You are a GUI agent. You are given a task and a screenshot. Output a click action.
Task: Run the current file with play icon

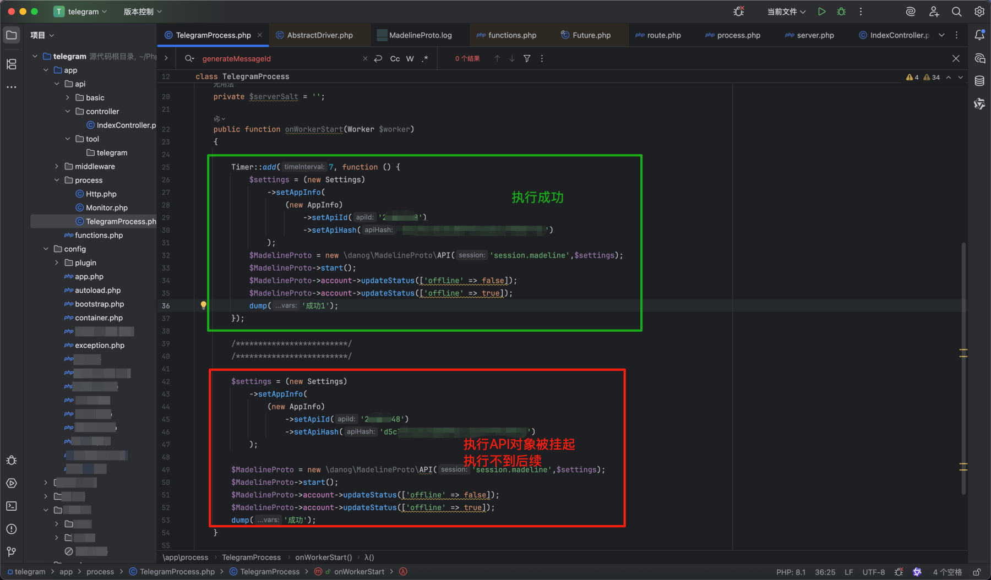(821, 12)
